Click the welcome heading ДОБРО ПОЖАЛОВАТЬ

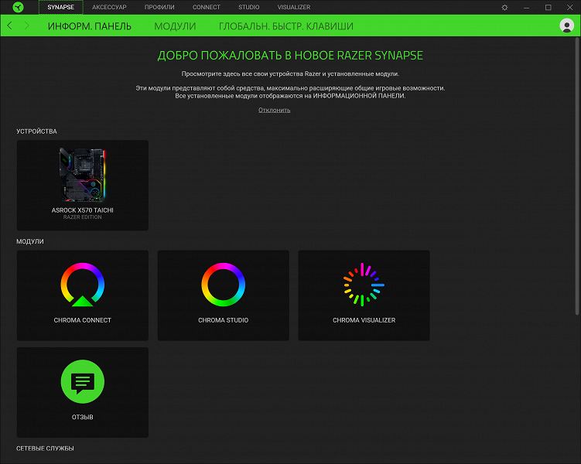point(290,56)
